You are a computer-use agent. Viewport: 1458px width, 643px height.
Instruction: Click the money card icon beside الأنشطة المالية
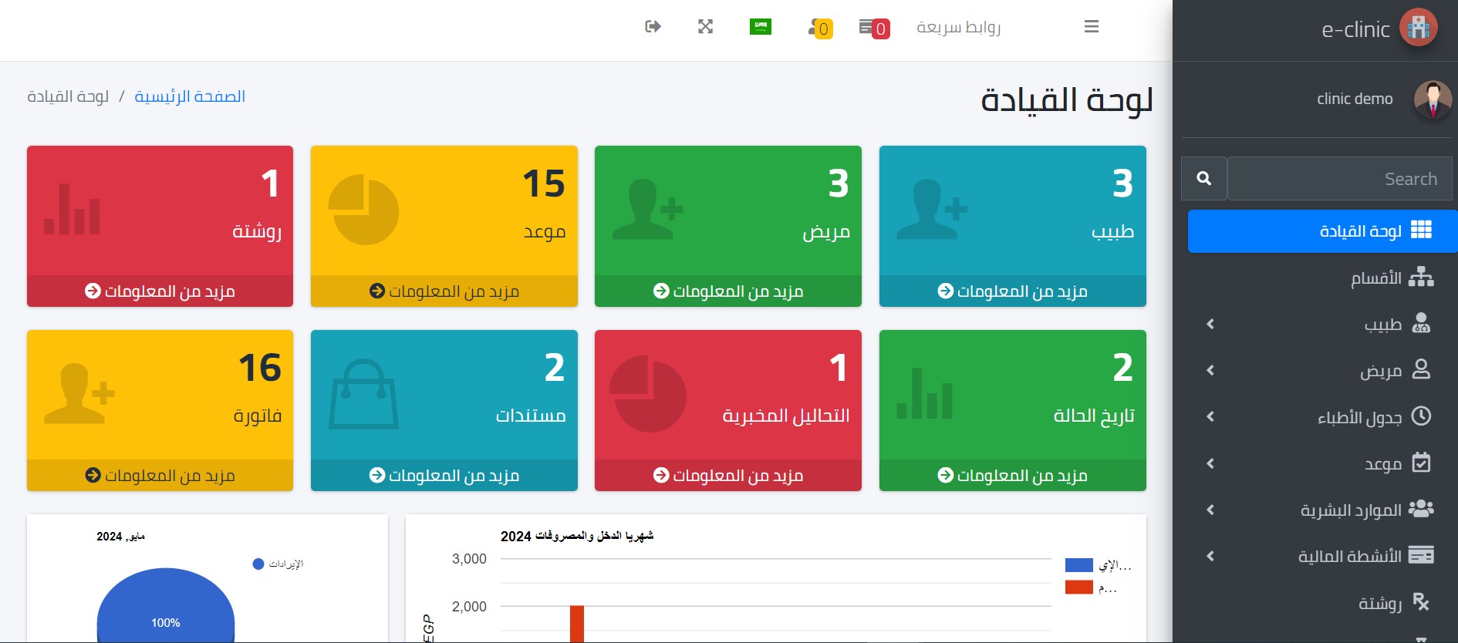pos(1421,555)
